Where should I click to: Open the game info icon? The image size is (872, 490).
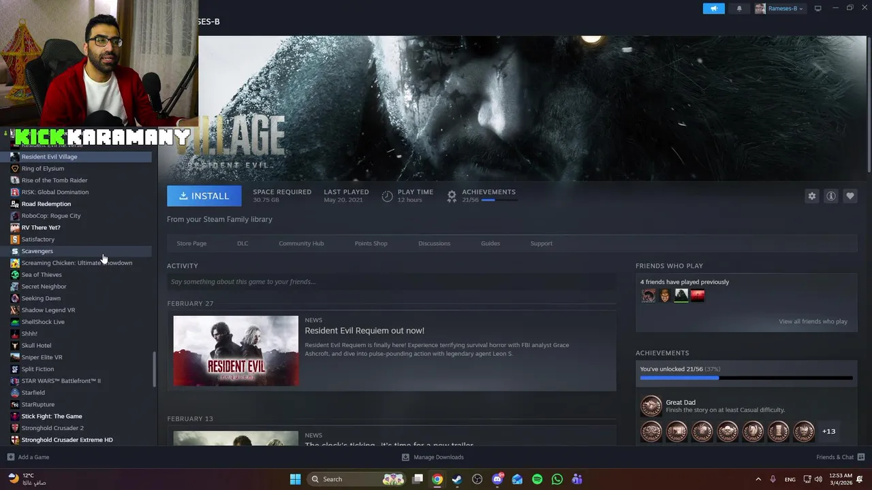(830, 196)
